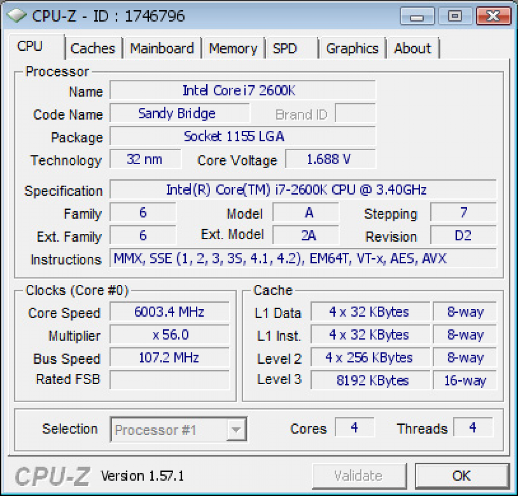The height and width of the screenshot is (496, 518).
Task: Click the Model value 'A'
Action: click(306, 213)
